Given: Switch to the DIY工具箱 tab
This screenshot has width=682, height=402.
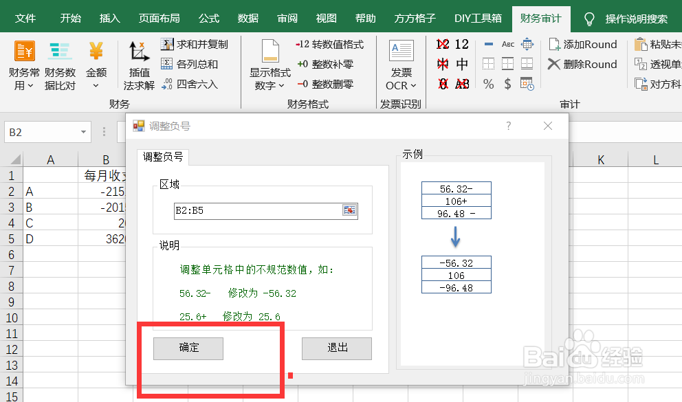Looking at the screenshot, I should click(x=478, y=19).
